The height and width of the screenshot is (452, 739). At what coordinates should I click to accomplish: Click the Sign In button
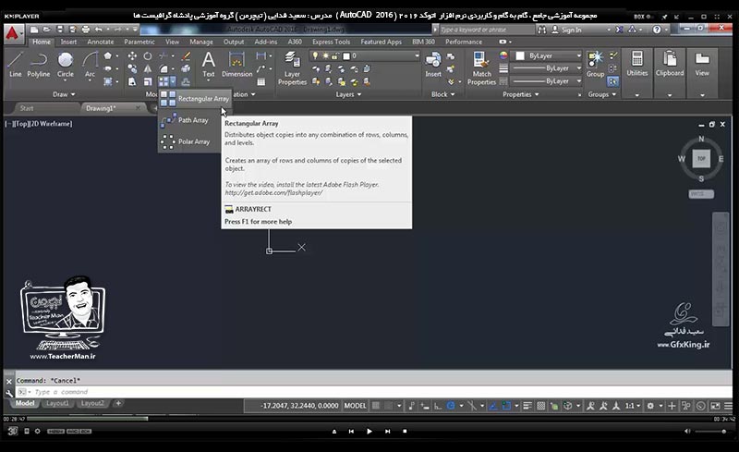point(567,30)
